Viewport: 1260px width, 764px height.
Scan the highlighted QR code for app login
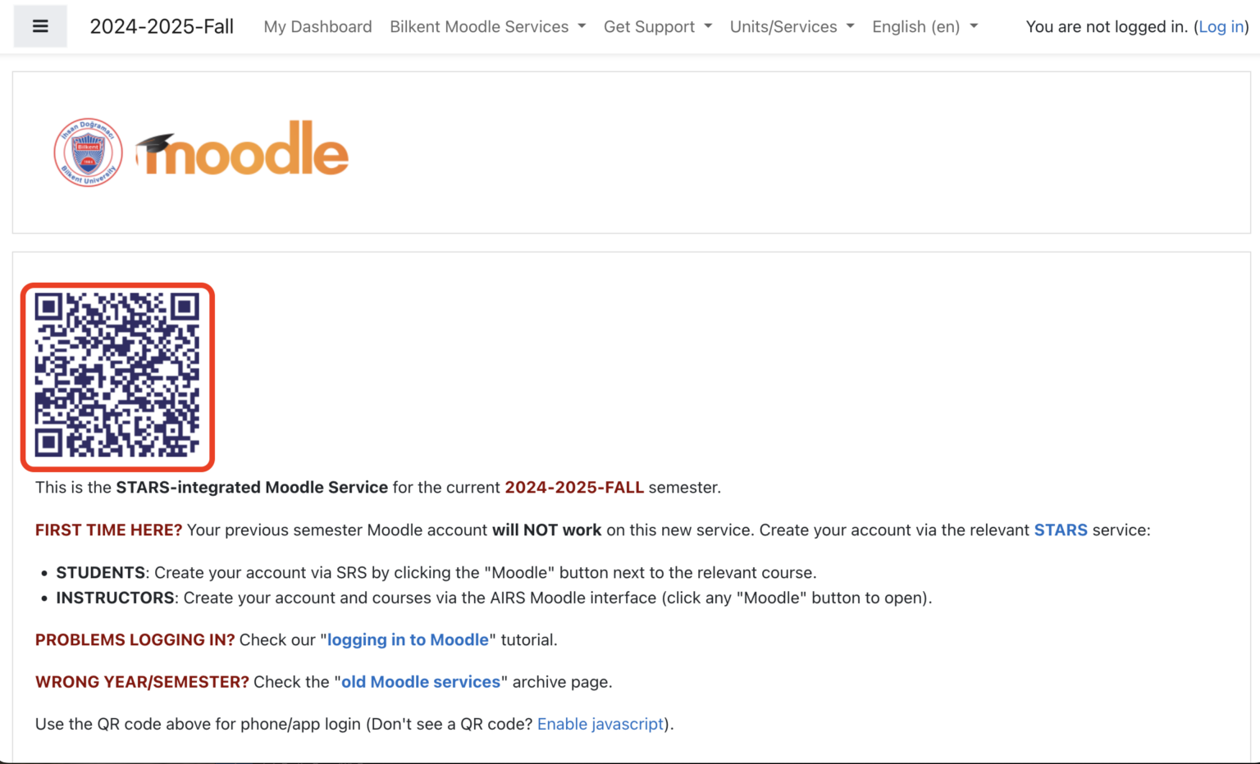click(x=116, y=376)
